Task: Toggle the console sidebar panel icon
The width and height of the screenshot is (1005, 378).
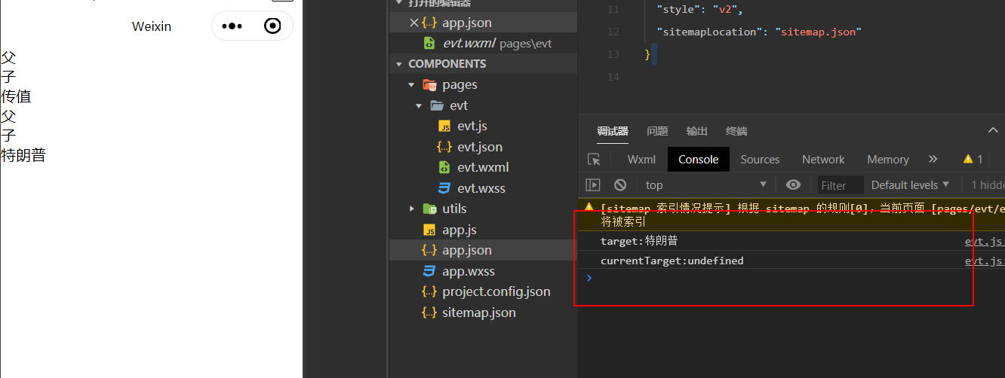Action: [593, 185]
